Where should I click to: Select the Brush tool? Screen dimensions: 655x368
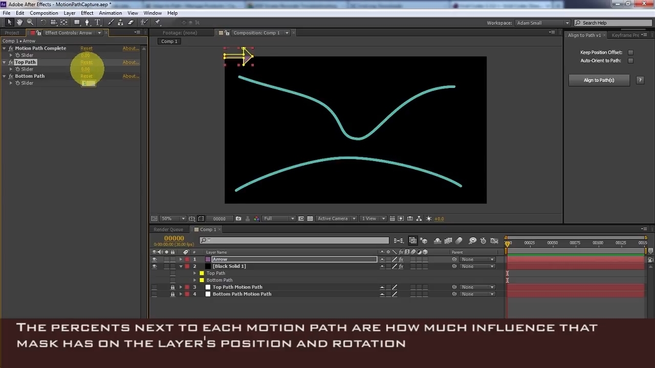111,22
